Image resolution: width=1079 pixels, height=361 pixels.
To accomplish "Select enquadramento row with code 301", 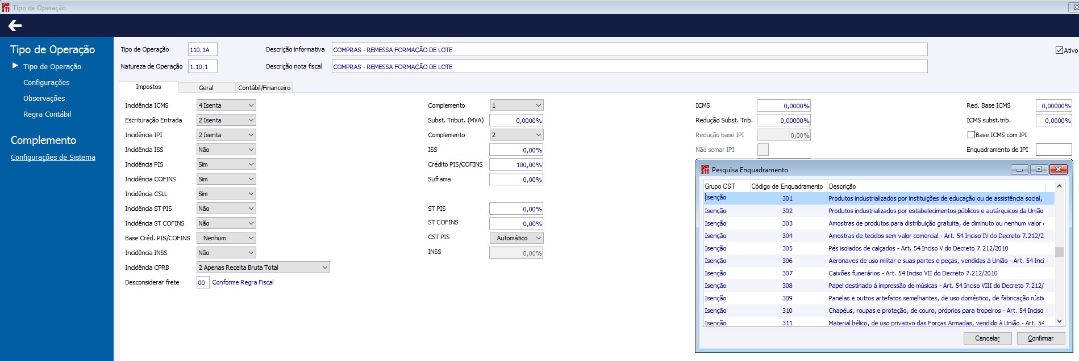I will click(x=878, y=198).
